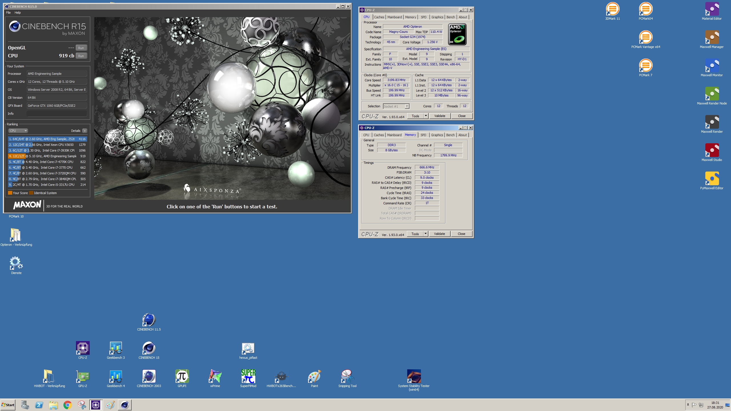Viewport: 731px width, 411px height.
Task: Run the OpenGL test in Cinebench
Action: pos(81,48)
